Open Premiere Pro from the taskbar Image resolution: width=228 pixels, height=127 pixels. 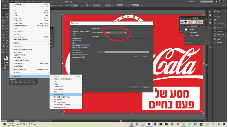pos(166,124)
